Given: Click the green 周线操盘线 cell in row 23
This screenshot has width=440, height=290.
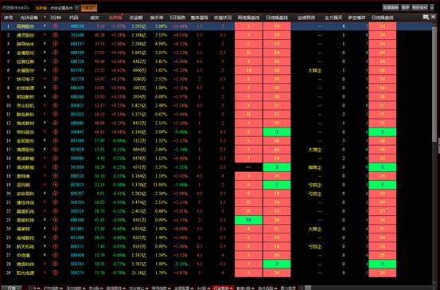Looking at the screenshot, I should click(x=248, y=220).
